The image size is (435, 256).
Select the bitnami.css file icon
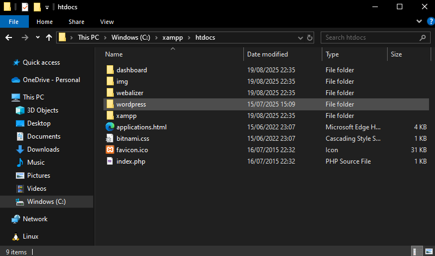(x=110, y=139)
